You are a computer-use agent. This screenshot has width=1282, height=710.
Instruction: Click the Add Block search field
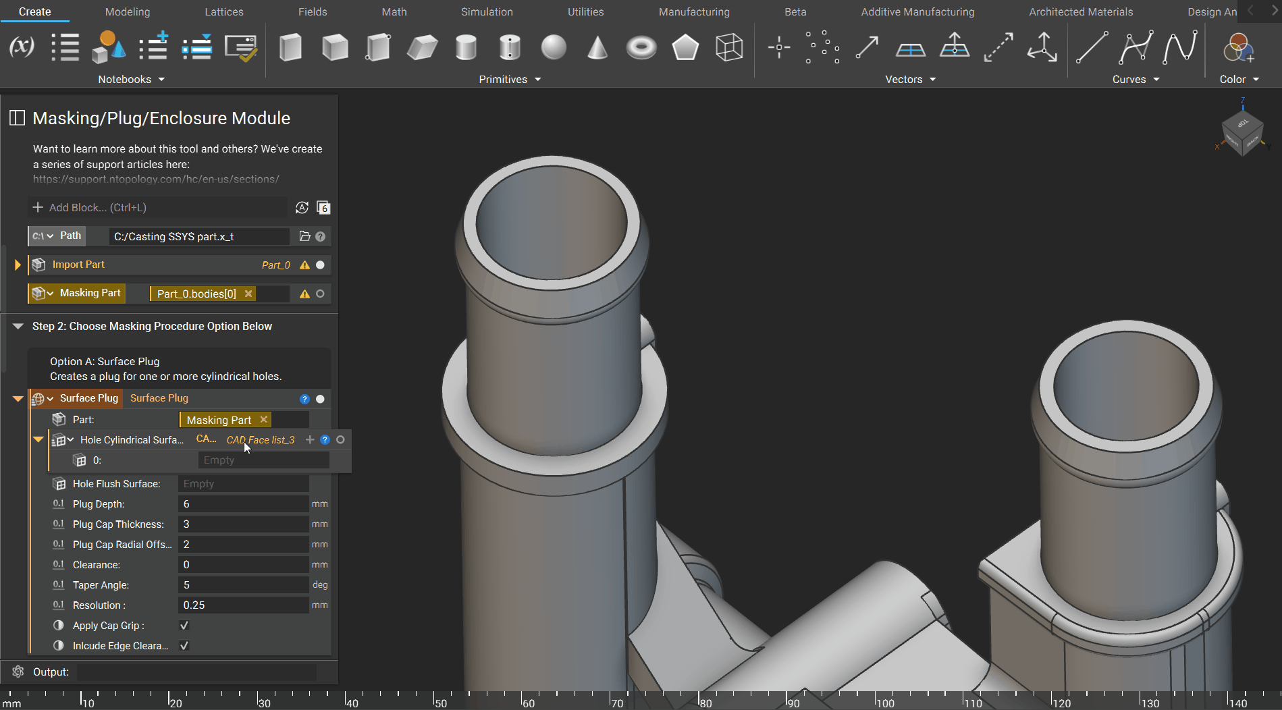click(x=159, y=208)
